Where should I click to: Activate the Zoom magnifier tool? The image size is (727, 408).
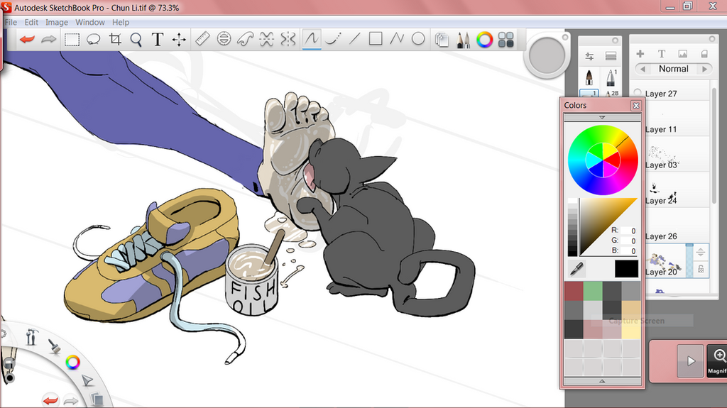[x=136, y=40]
